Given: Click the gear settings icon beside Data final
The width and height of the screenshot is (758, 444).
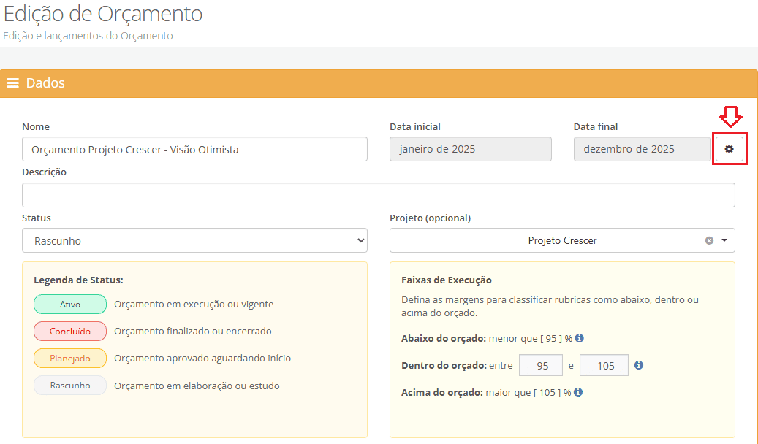Looking at the screenshot, I should (729, 149).
